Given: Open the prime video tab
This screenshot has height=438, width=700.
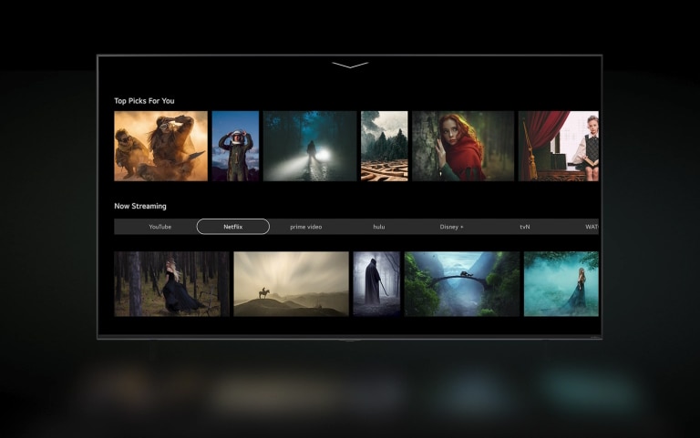Looking at the screenshot, I should pyautogui.click(x=306, y=227).
